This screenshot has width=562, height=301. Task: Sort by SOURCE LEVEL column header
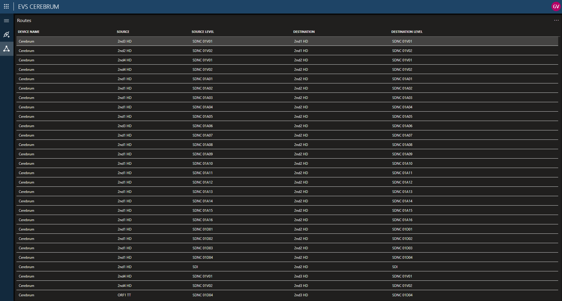coord(203,32)
